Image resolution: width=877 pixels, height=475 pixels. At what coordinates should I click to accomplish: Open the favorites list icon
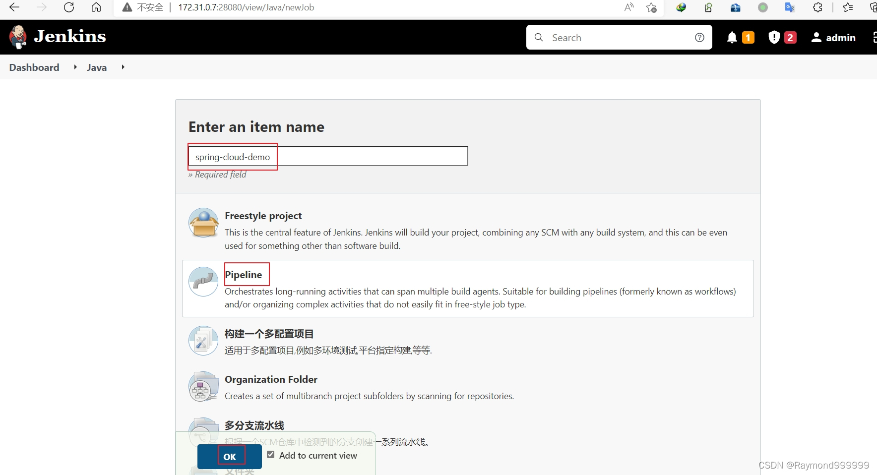click(x=848, y=7)
